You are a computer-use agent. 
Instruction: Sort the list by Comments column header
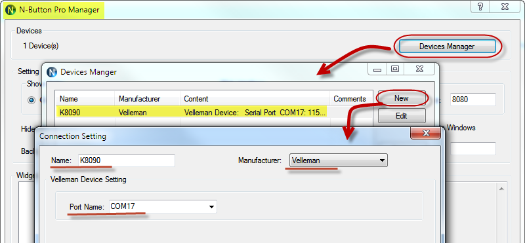point(351,99)
